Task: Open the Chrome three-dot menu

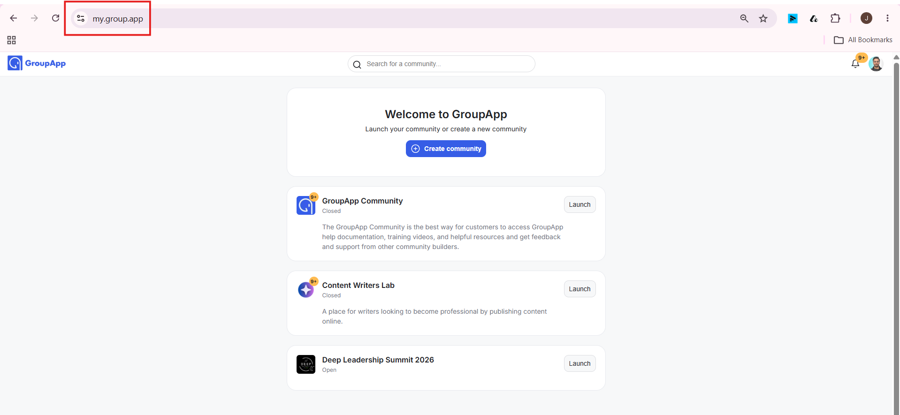Action: [887, 18]
